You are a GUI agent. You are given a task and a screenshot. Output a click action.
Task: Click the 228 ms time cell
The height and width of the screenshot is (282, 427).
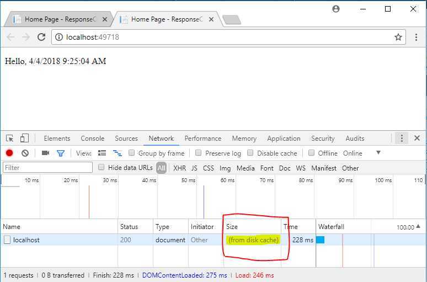click(303, 240)
